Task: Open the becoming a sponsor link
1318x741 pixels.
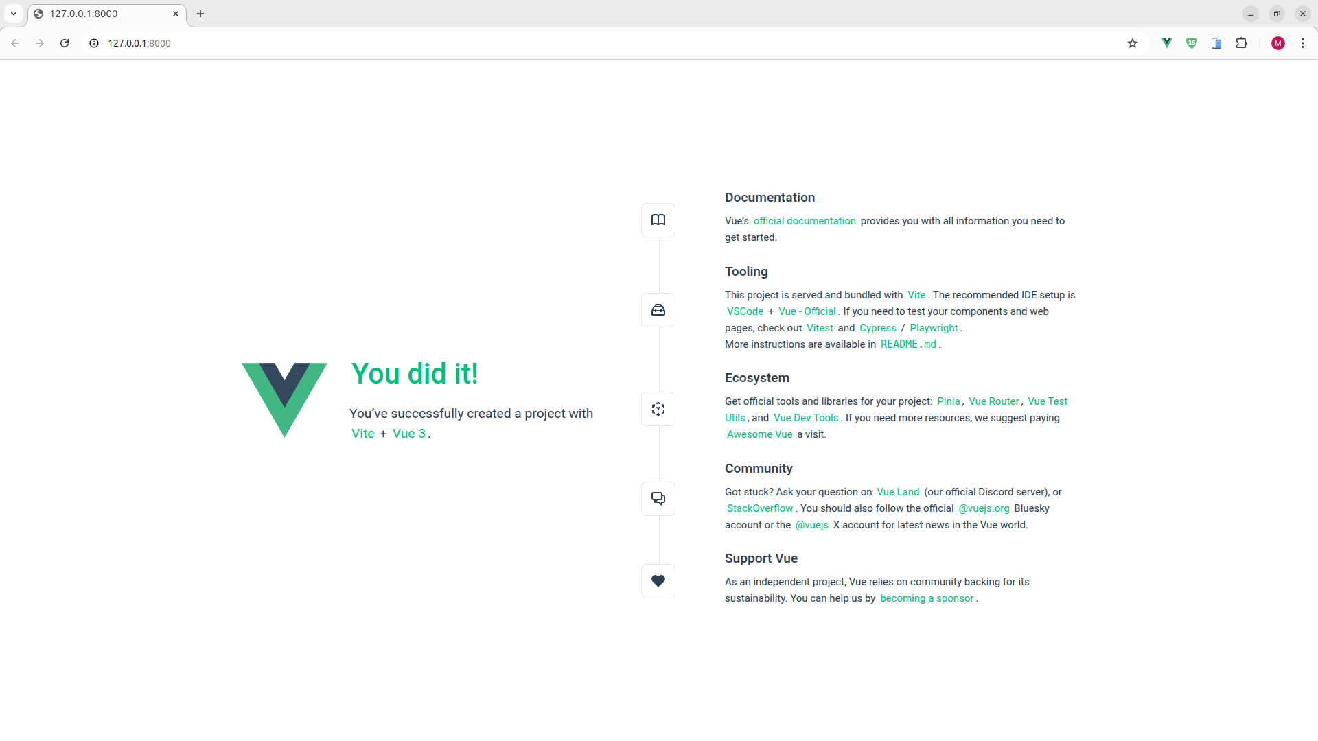Action: coord(927,598)
